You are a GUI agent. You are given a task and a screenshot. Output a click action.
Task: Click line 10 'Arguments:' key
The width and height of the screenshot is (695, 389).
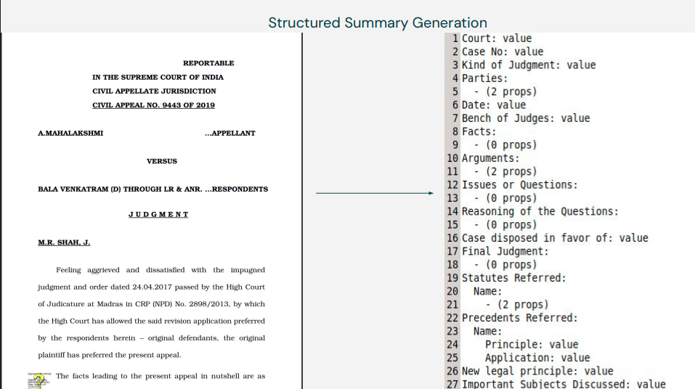[x=490, y=158]
